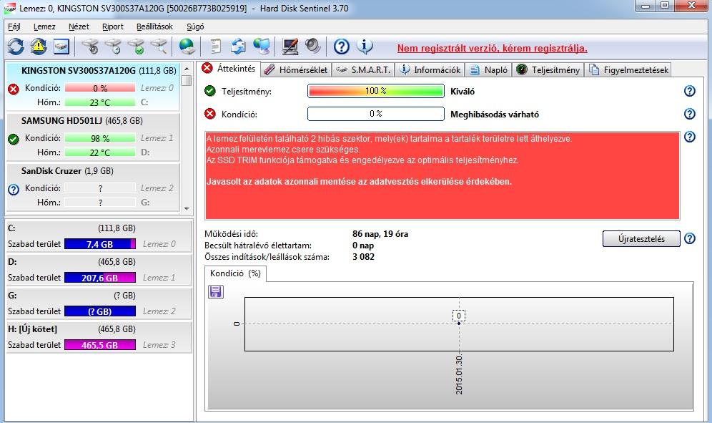
Task: Click the globe with disk toolbar icon
Action: coord(187,47)
